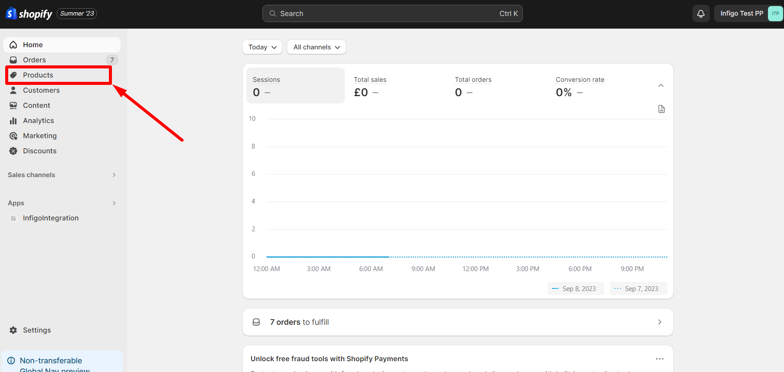Expand the Apps section chevron
Image resolution: width=784 pixels, height=372 pixels.
click(x=114, y=203)
